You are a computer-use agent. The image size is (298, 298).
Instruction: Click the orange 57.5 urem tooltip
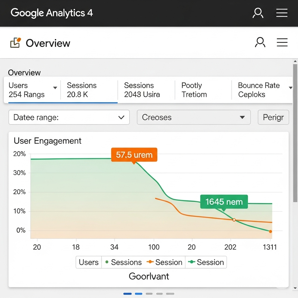[x=134, y=155]
